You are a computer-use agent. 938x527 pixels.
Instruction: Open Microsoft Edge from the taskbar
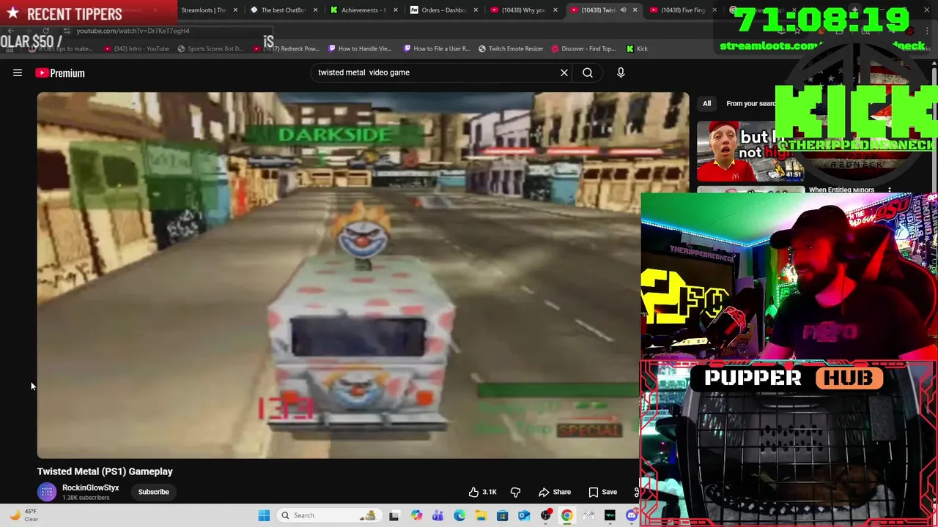pyautogui.click(x=459, y=515)
